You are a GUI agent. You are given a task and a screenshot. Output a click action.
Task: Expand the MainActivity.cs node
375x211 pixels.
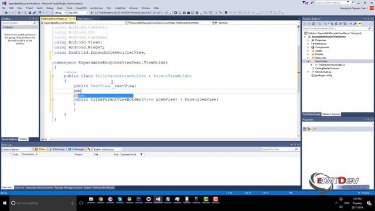tap(308, 72)
